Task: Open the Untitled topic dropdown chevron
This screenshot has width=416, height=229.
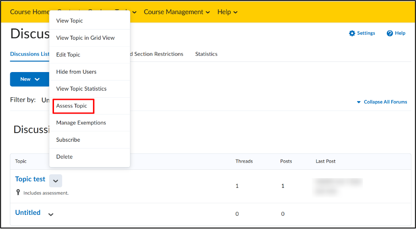Action: click(51, 214)
